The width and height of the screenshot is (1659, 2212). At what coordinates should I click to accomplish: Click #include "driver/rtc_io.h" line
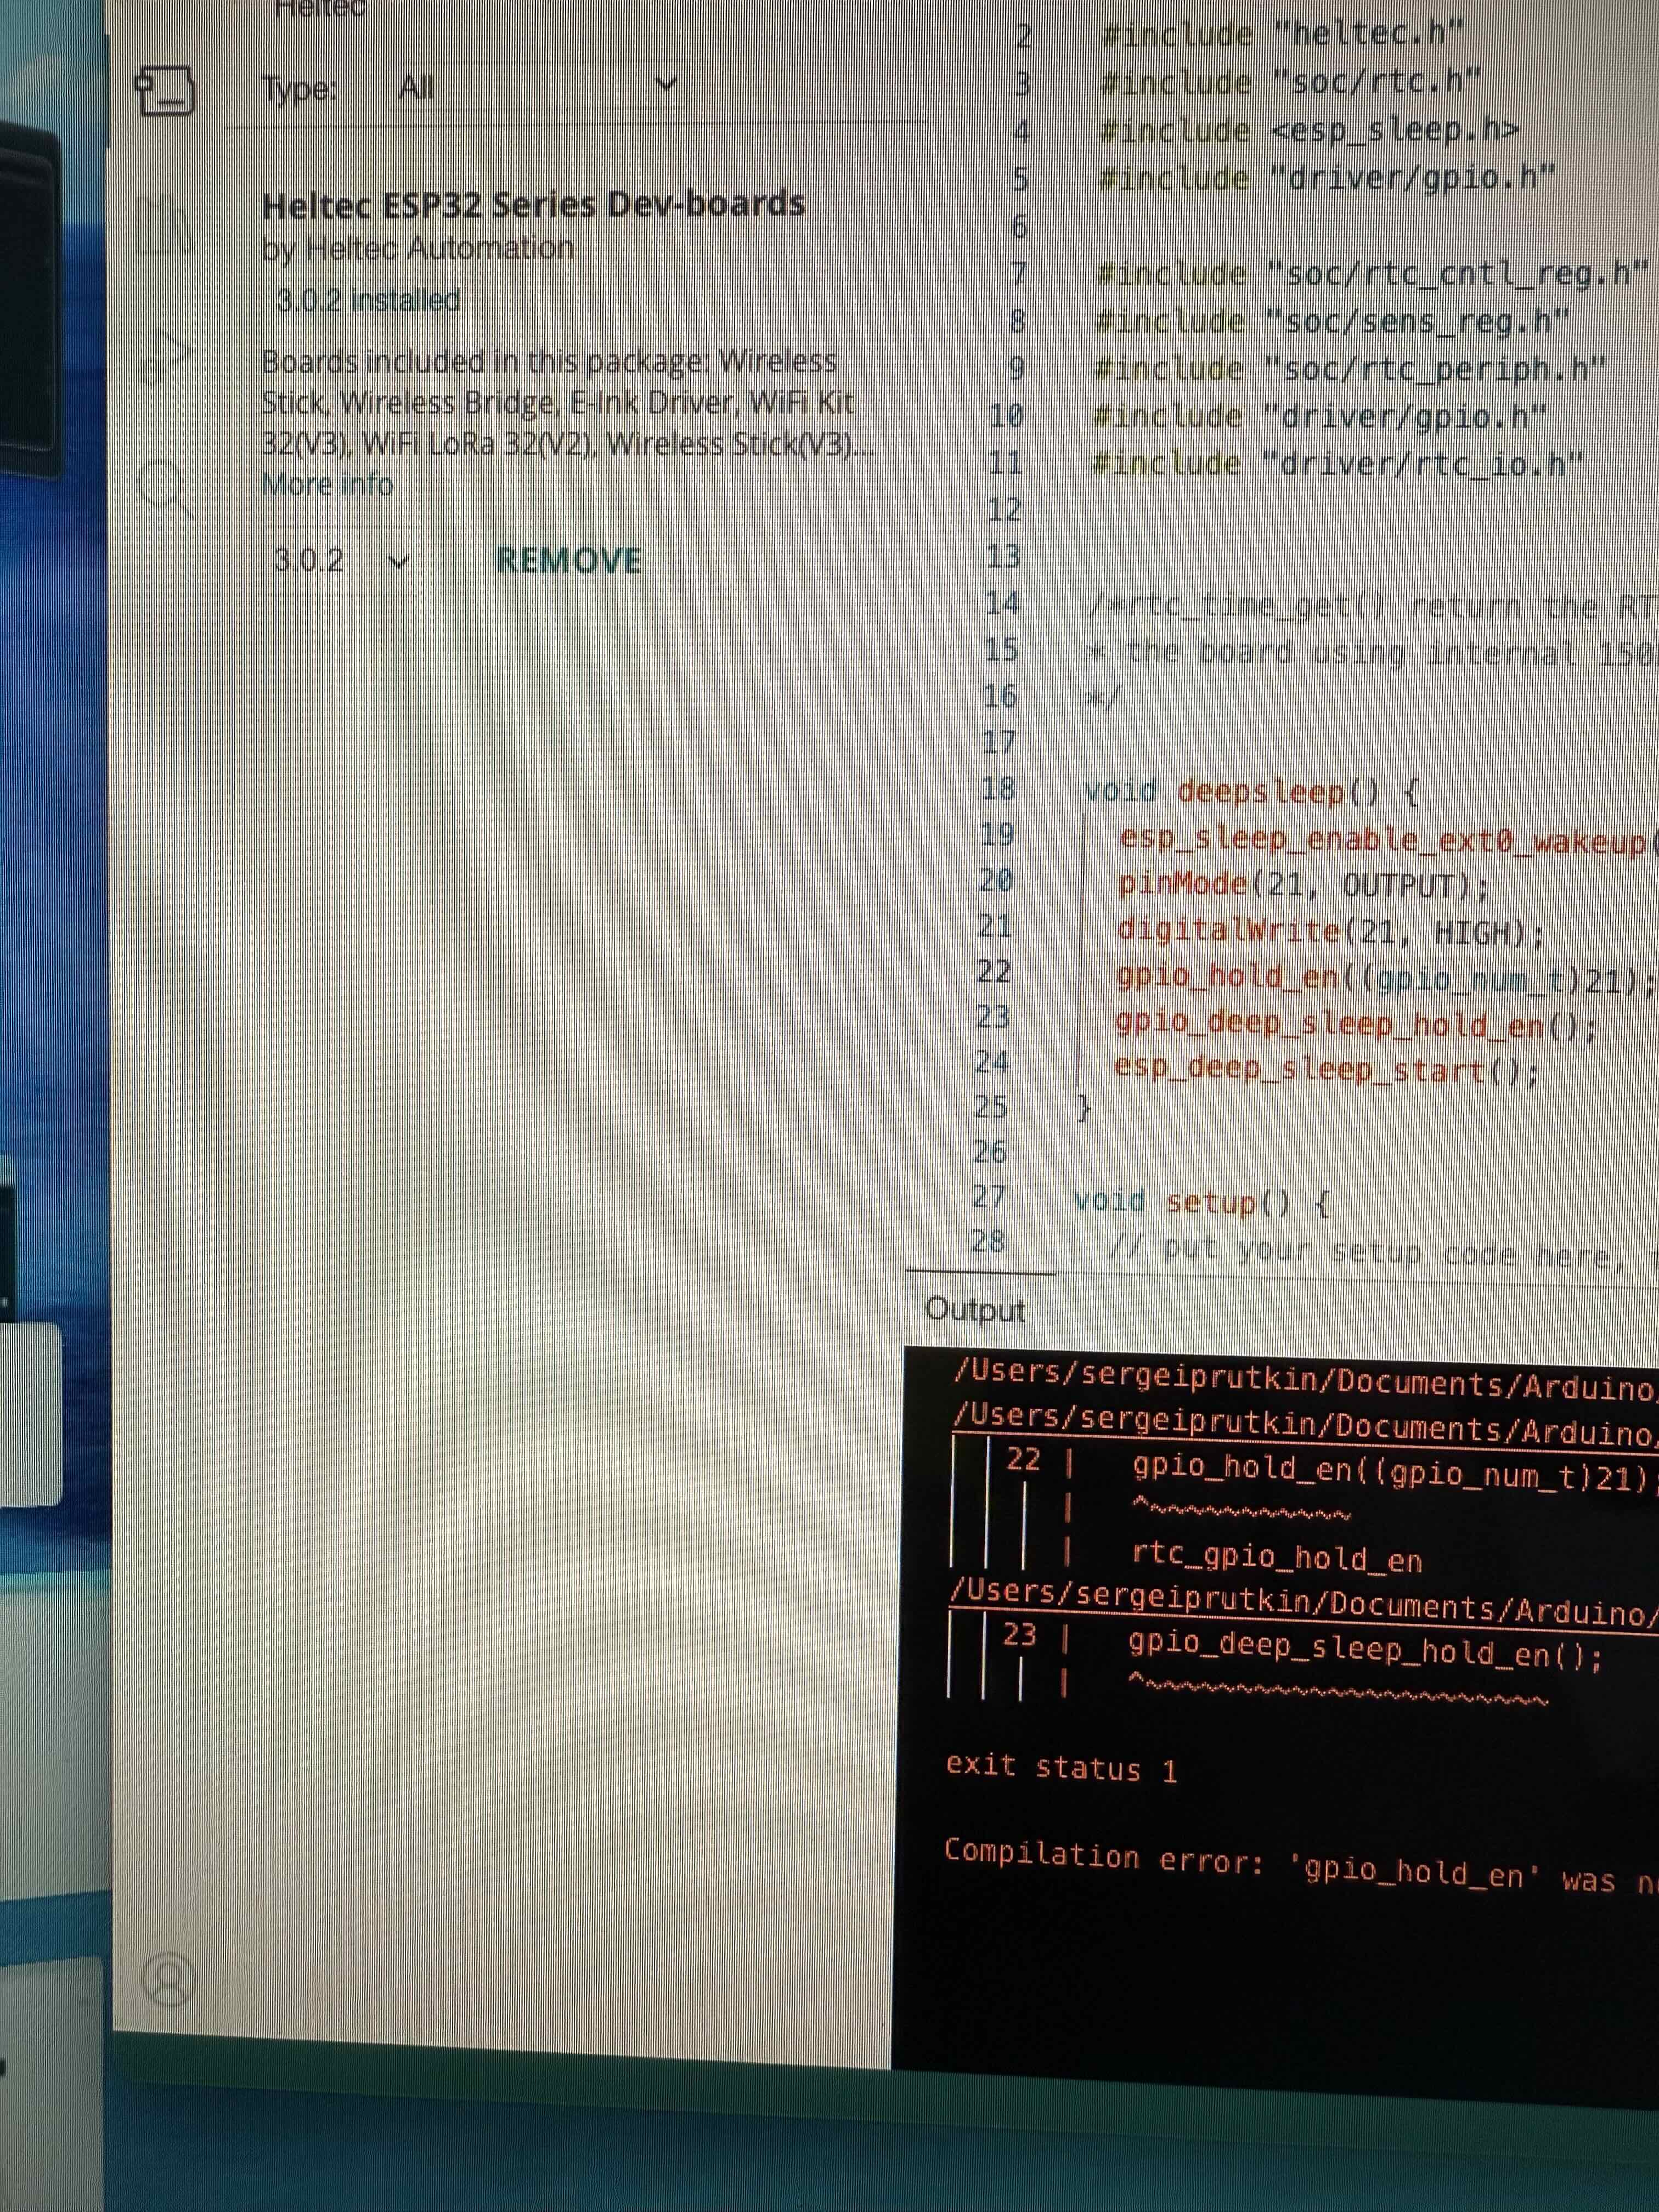[1339, 464]
